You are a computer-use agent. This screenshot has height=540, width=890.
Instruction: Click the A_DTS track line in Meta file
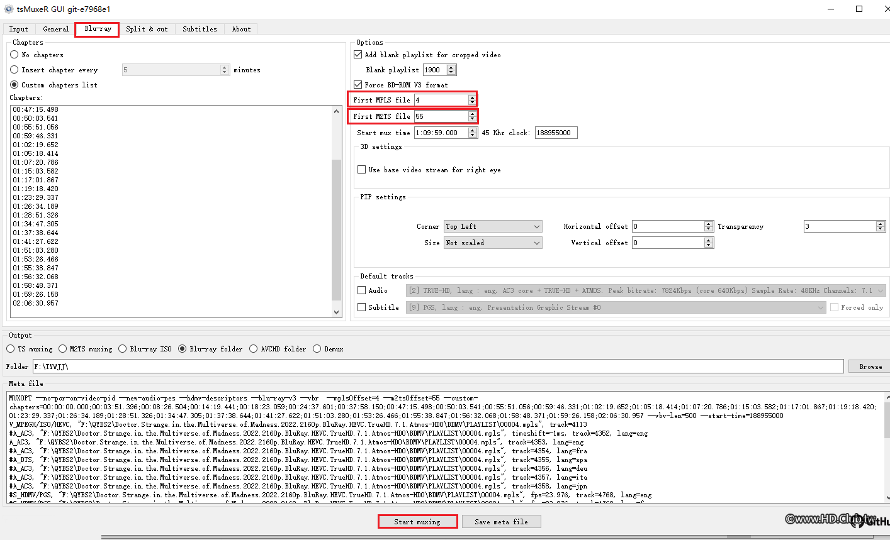298,460
